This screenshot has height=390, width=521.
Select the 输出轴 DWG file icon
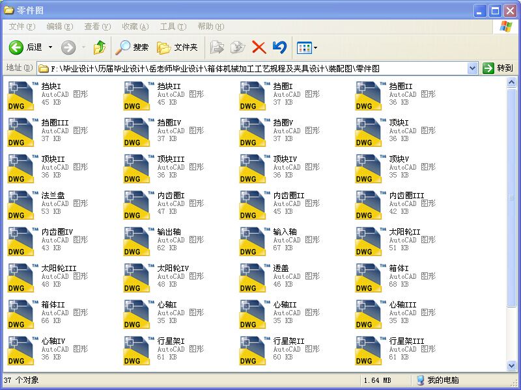(137, 241)
